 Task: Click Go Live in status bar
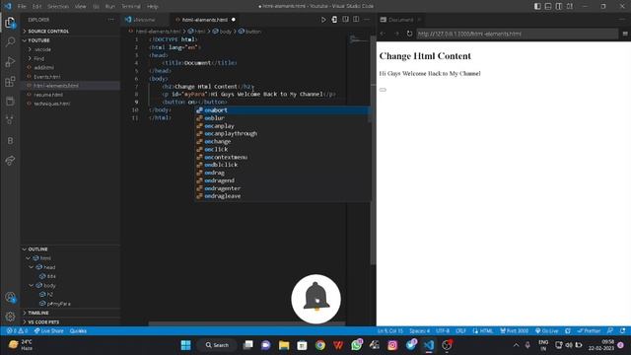546,331
